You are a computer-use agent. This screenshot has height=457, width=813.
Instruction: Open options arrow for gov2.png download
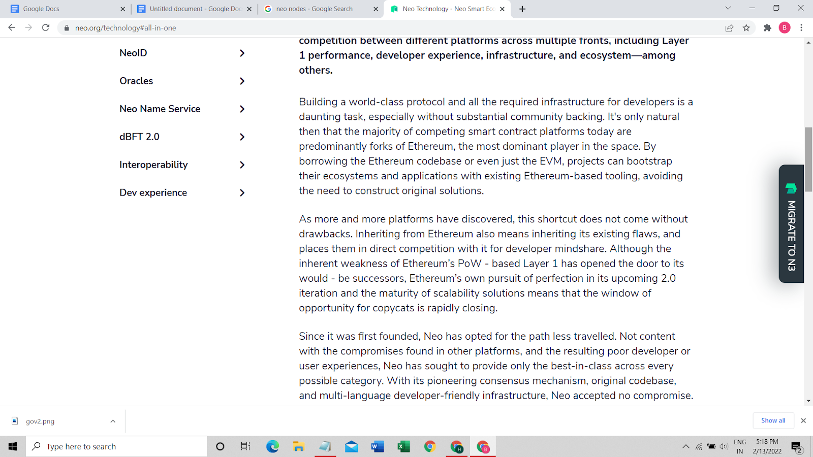113,421
